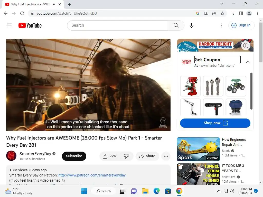This screenshot has width=263, height=197.
Task: Start voice search with microphone icon
Action: coord(191,25)
